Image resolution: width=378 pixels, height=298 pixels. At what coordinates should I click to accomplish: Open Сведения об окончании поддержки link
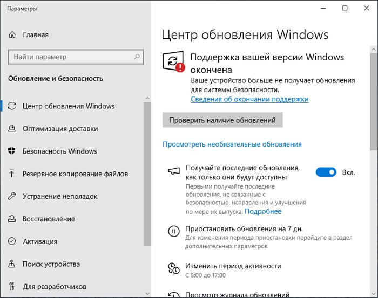(249, 99)
